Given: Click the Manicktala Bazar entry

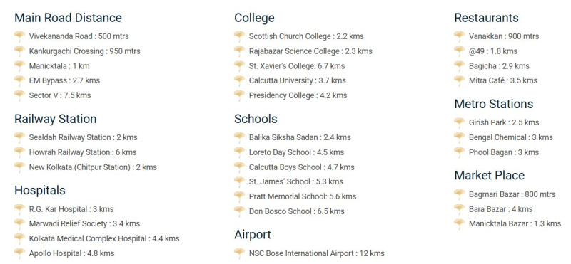Looking at the screenshot, I should tap(515, 223).
